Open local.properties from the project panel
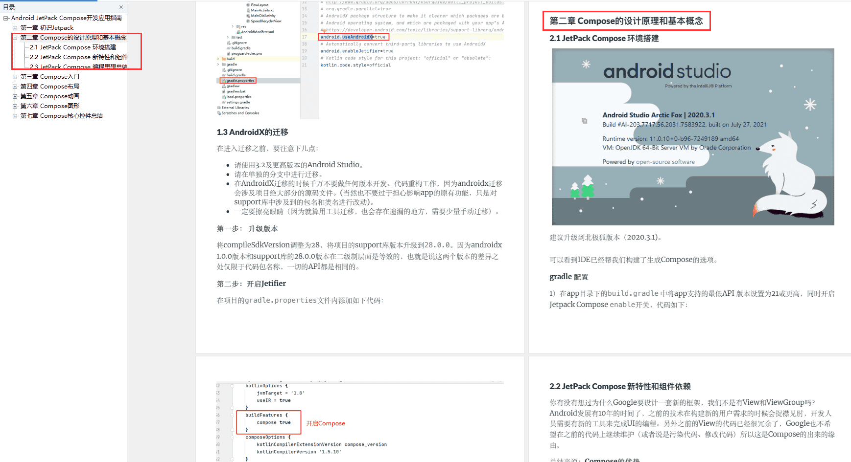Viewport: 851px width, 462px height. (x=238, y=97)
